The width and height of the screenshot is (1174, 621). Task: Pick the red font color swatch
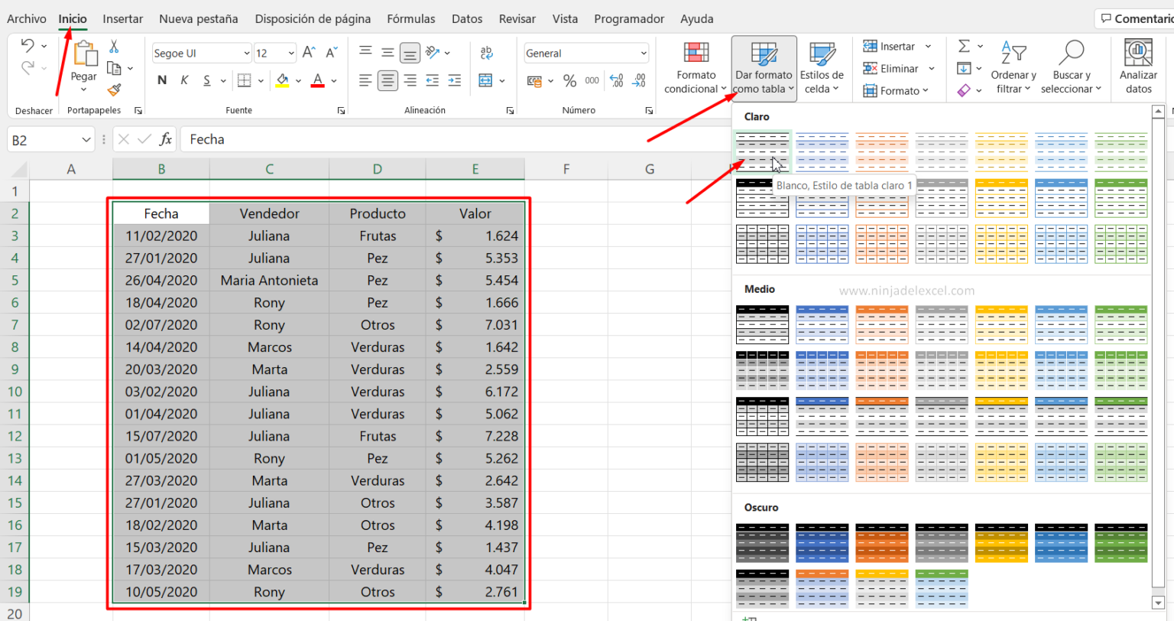coord(318,84)
